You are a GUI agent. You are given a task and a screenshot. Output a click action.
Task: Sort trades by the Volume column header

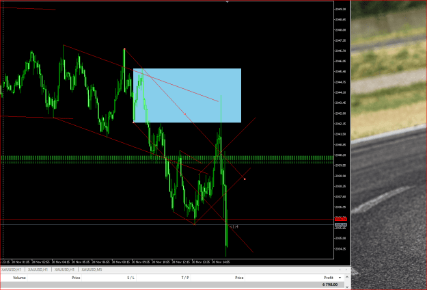click(19, 278)
